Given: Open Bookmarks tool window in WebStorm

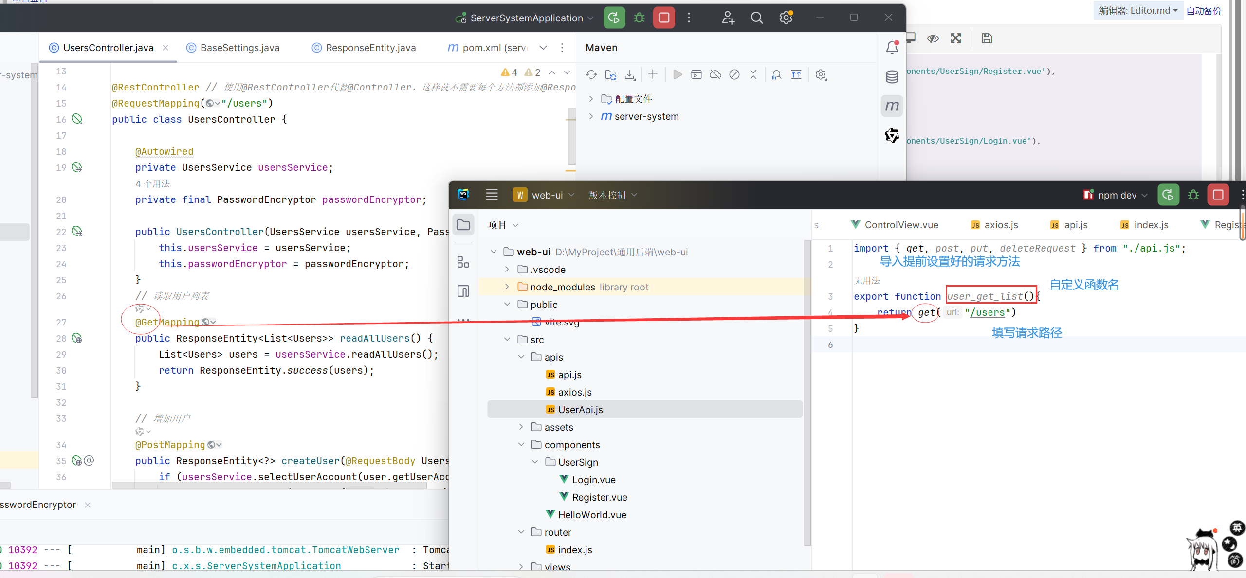Looking at the screenshot, I should [463, 291].
